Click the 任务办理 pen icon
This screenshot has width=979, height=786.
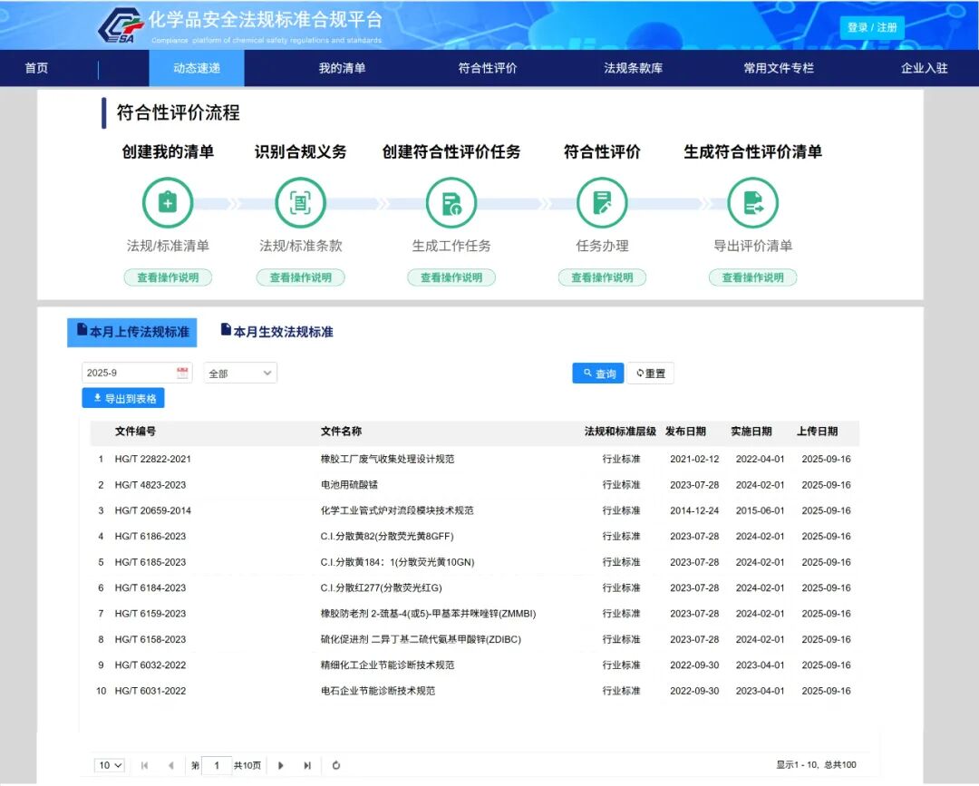[602, 202]
